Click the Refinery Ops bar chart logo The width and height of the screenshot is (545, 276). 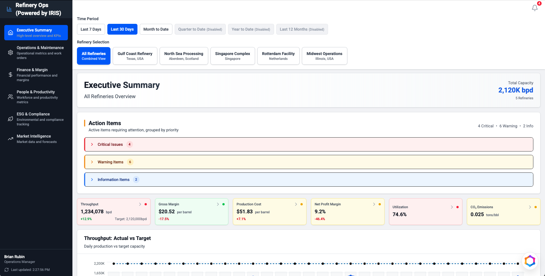pos(9,9)
